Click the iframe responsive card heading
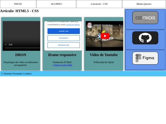This screenshot has width=166, height=124. tap(62, 55)
